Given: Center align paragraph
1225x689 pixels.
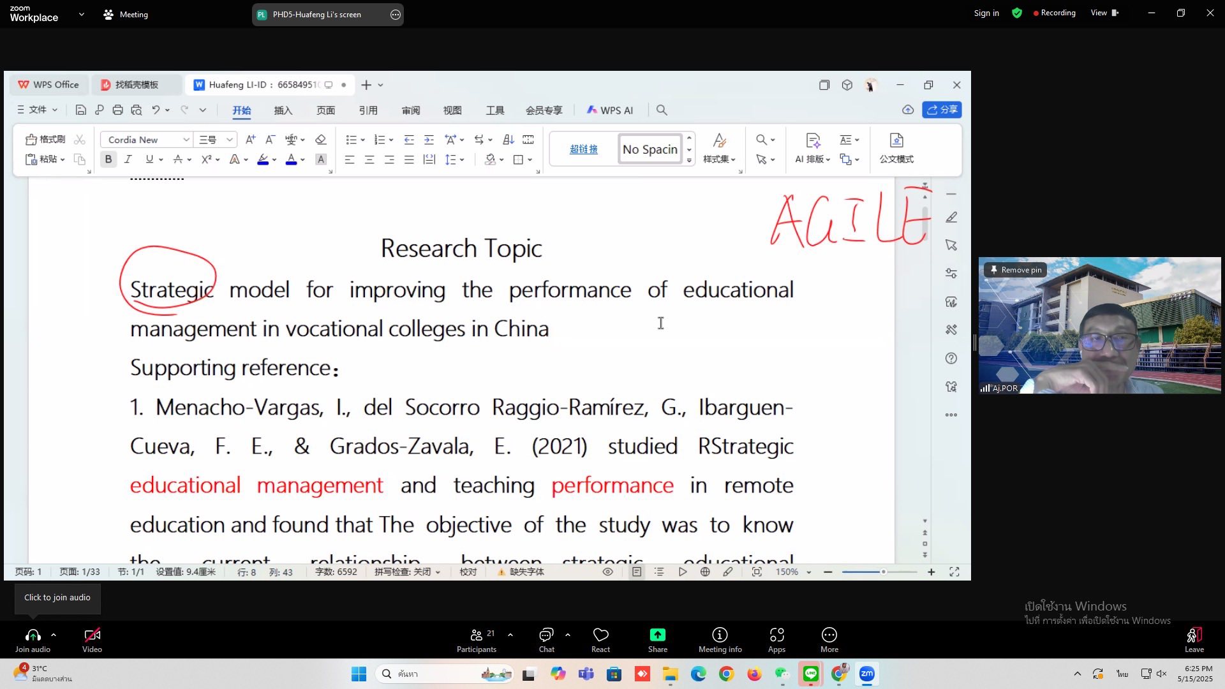Looking at the screenshot, I should point(369,159).
